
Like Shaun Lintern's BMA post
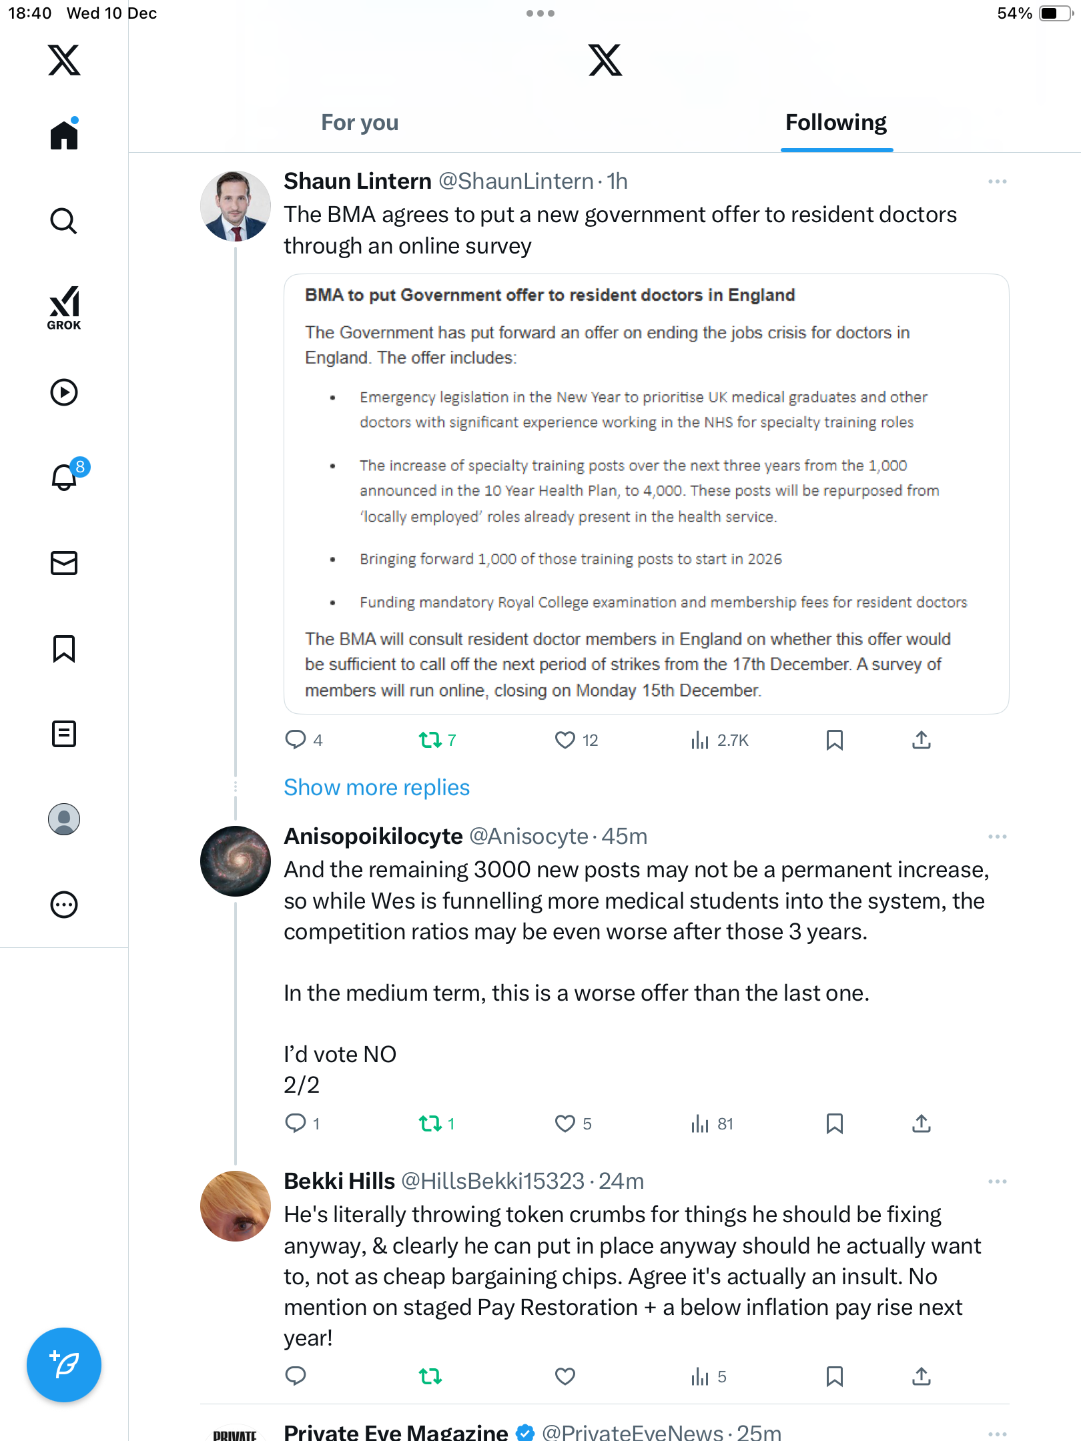pyautogui.click(x=565, y=740)
